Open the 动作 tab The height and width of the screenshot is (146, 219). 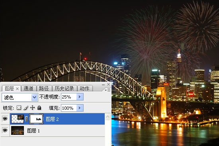click(x=84, y=89)
